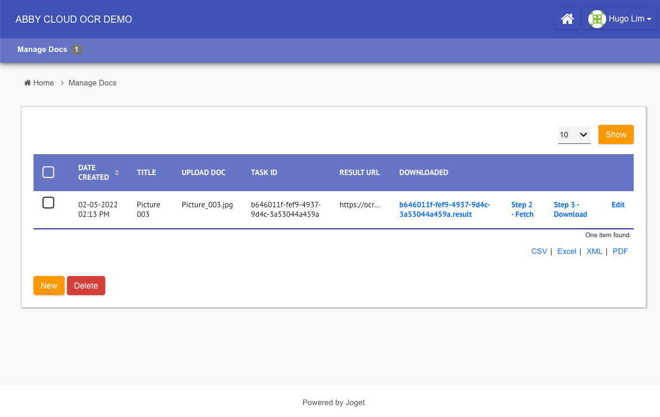
Task: Open the Manage Docs menu item
Action: (42, 50)
